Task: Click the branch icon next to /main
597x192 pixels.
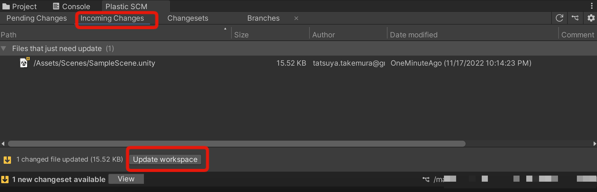Action: 426,179
